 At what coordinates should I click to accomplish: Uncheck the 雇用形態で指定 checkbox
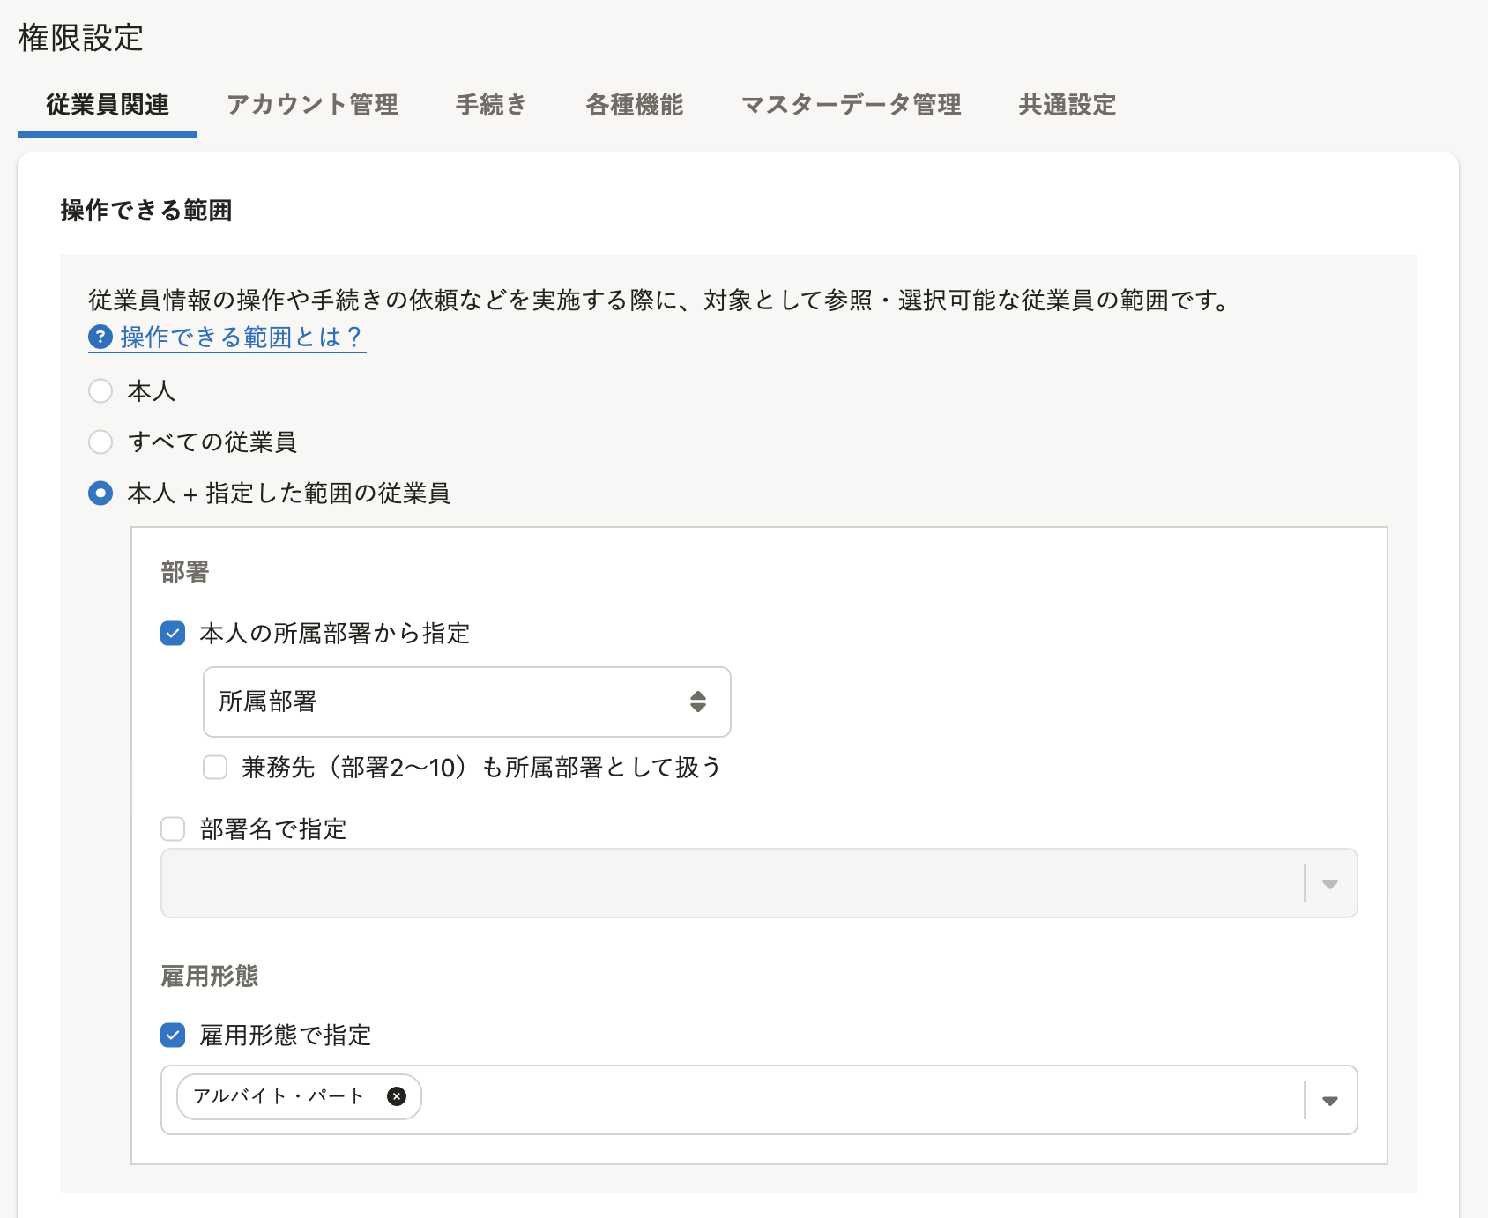173,1035
